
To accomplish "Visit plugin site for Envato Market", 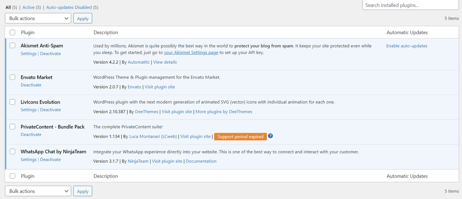I will pyautogui.click(x=160, y=87).
